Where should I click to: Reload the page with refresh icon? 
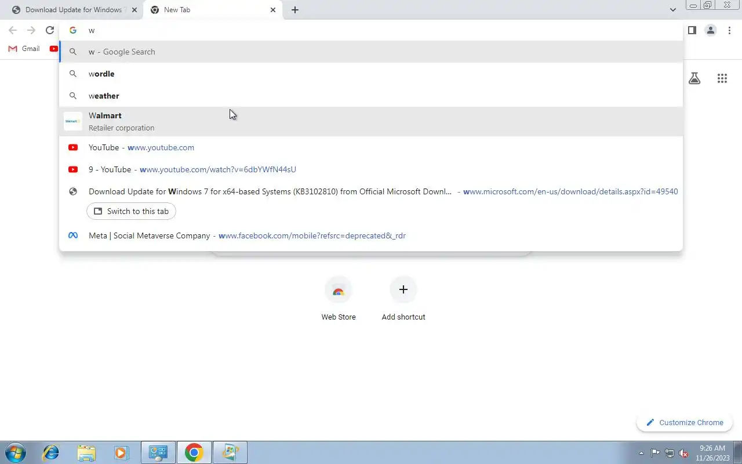coord(50,30)
